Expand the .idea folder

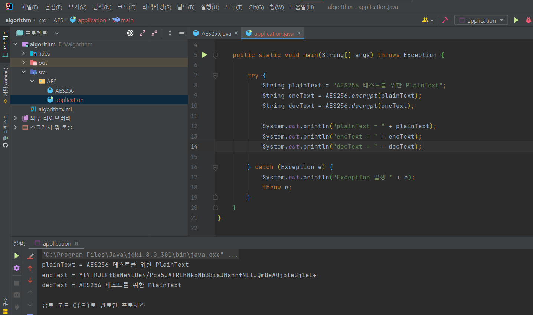click(24, 53)
